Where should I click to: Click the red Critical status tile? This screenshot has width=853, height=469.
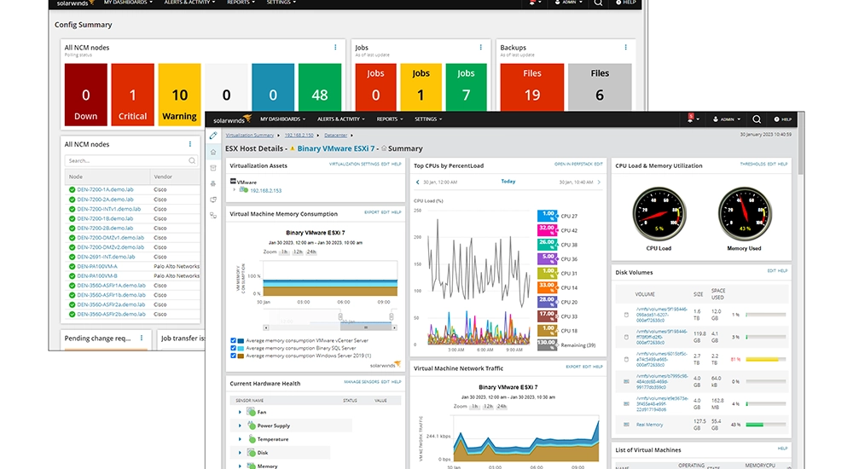click(133, 96)
